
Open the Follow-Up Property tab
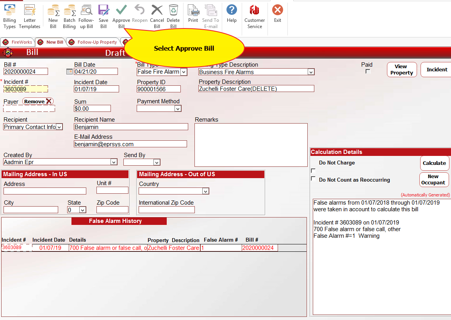tap(93, 42)
